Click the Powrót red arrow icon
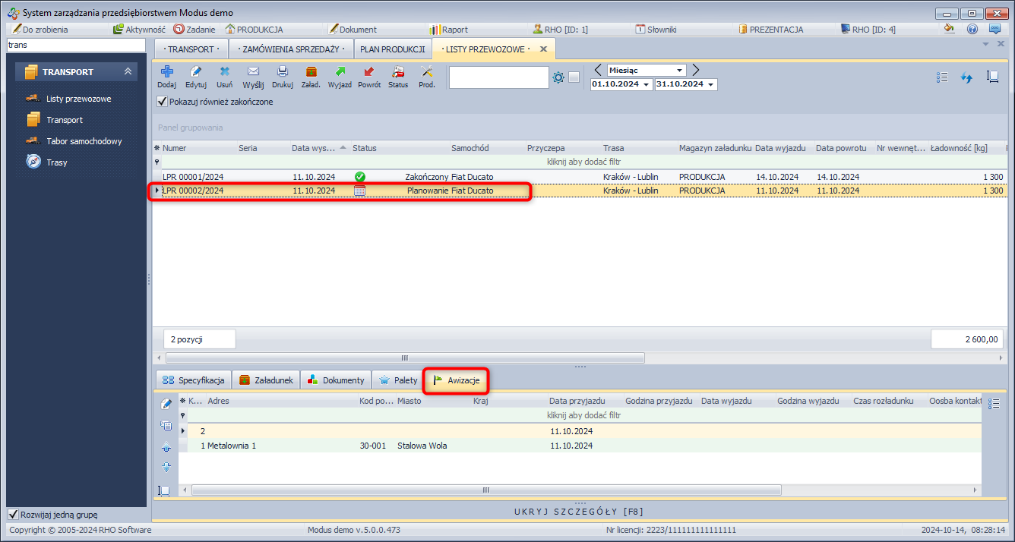This screenshot has width=1015, height=542. (x=369, y=72)
